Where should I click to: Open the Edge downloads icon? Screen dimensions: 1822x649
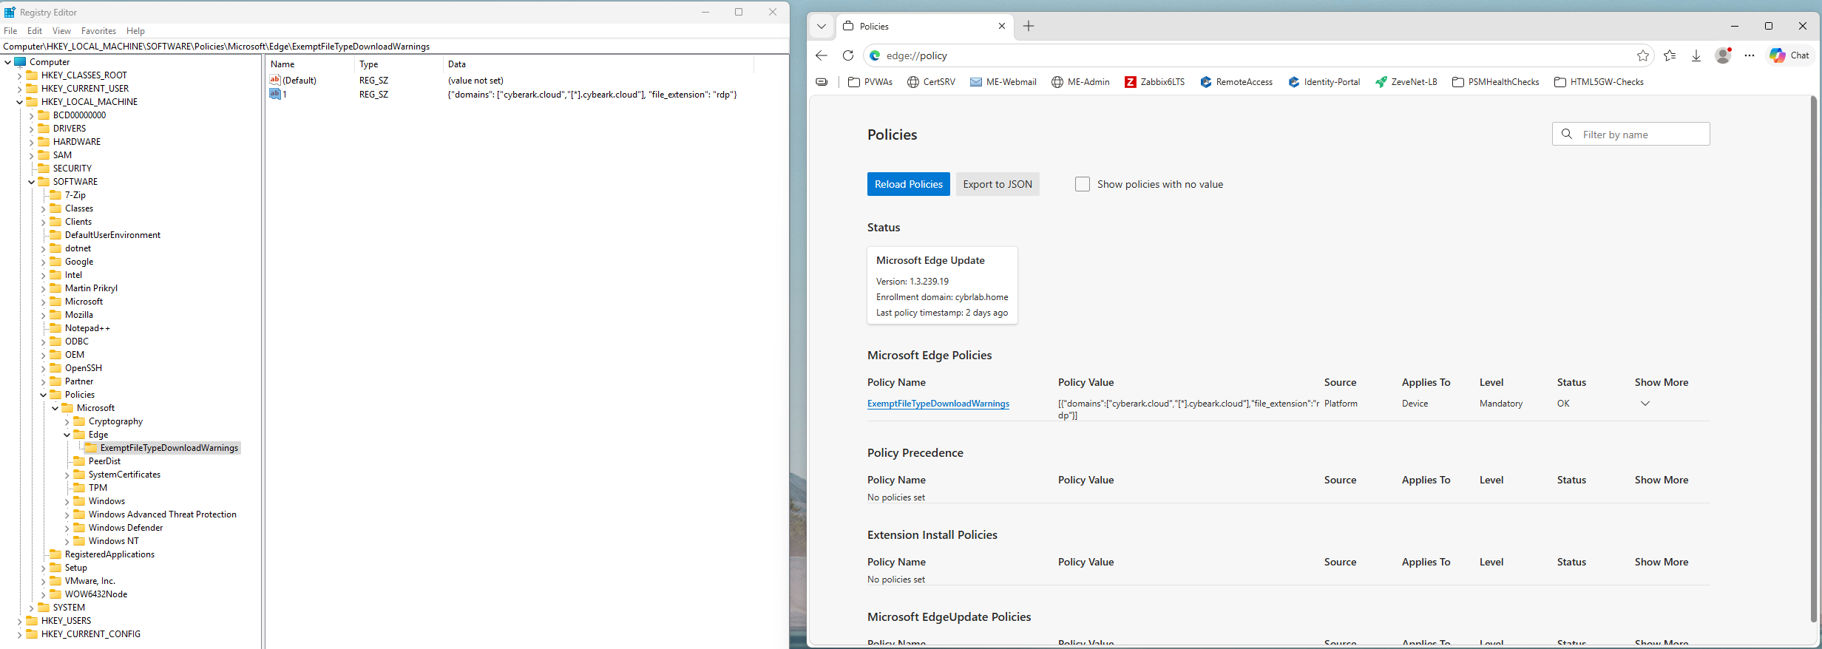[x=1696, y=55]
